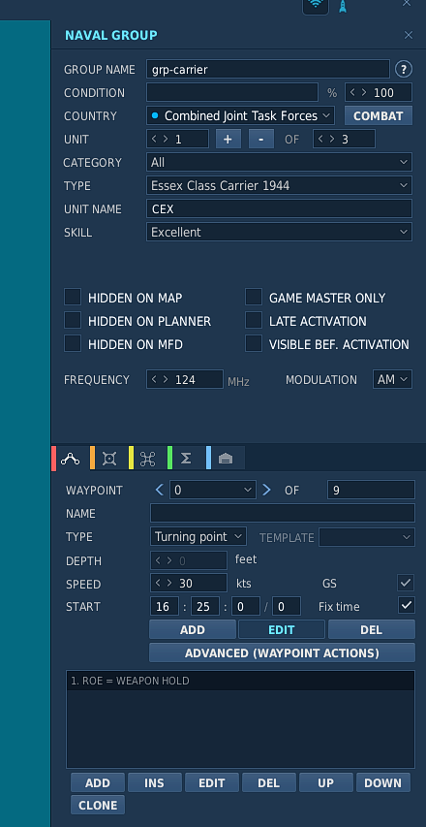
Task: Uncheck the Fix time checkbox
Action: click(406, 606)
